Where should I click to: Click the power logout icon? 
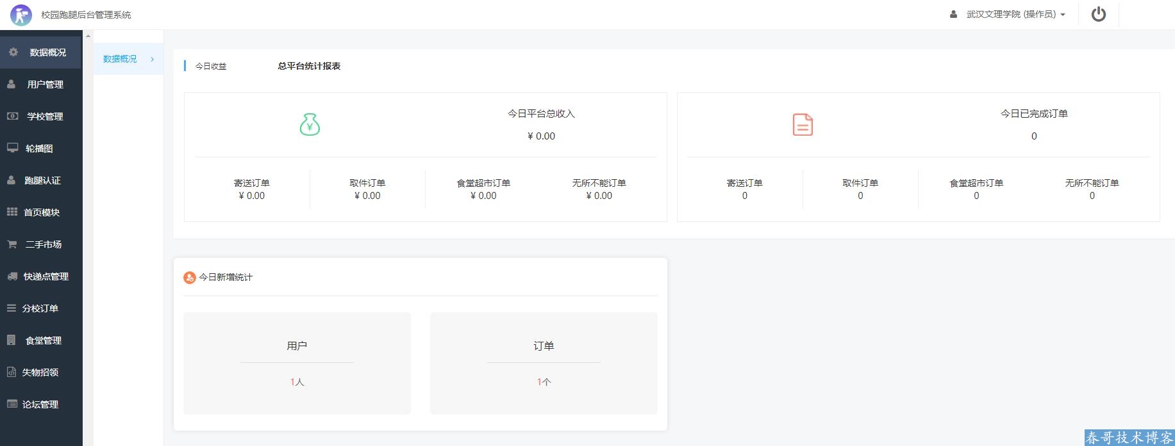(1099, 14)
